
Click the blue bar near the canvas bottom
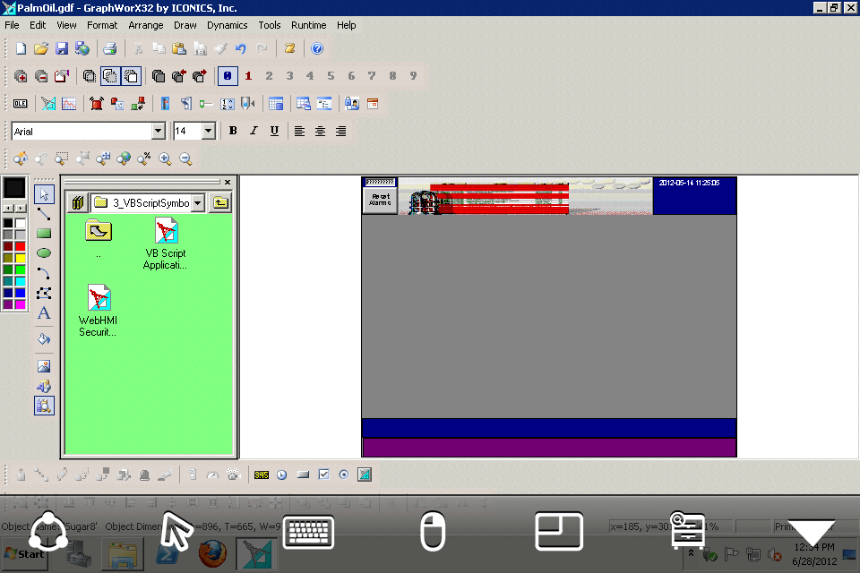tap(549, 428)
